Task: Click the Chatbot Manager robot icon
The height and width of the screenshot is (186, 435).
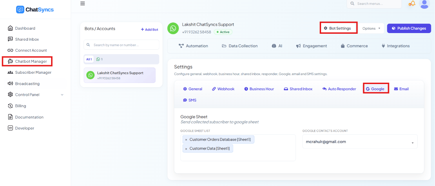Action: [10, 61]
